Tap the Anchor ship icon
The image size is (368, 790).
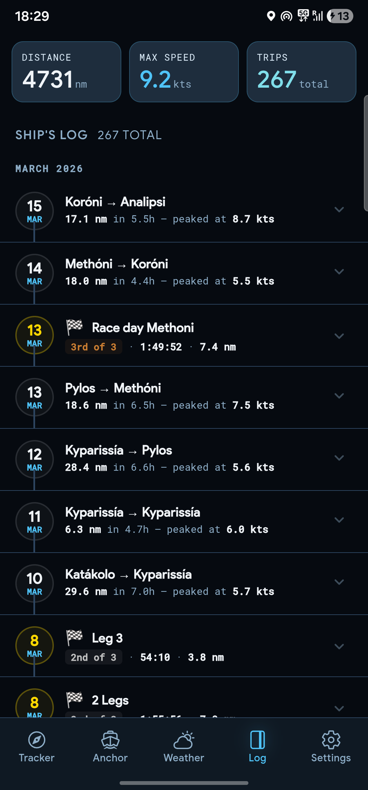click(x=110, y=740)
